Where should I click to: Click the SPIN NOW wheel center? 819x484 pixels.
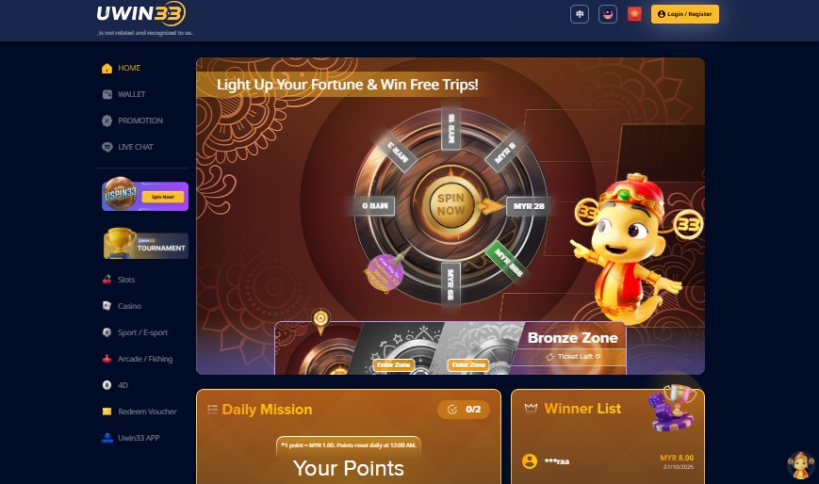[450, 204]
